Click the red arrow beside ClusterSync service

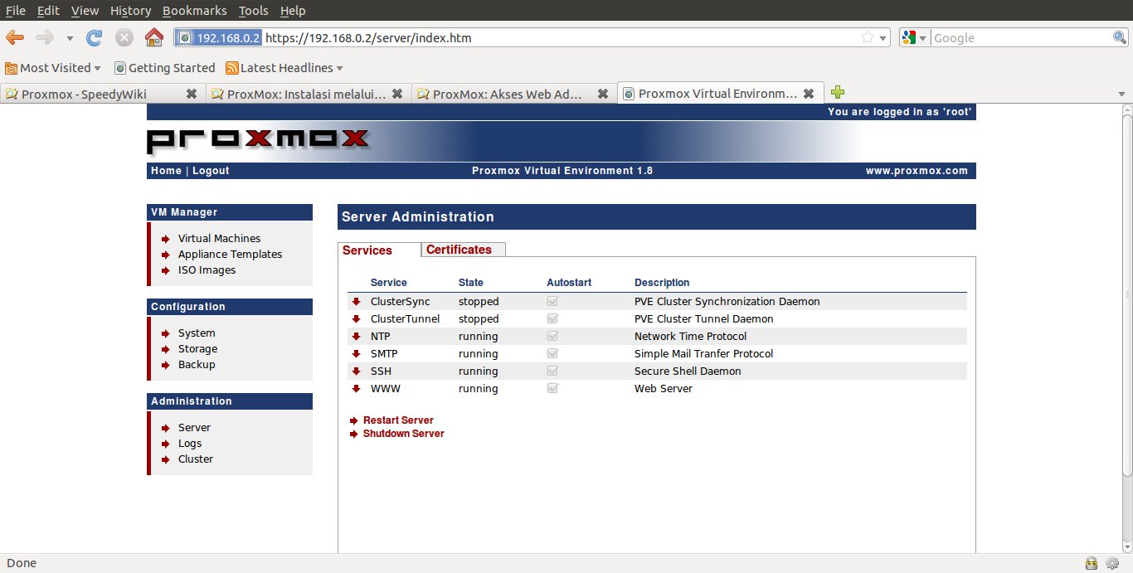tap(357, 302)
